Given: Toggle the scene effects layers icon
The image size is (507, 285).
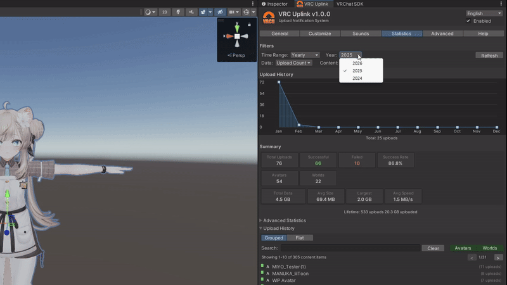Looking at the screenshot, I should point(203,12).
